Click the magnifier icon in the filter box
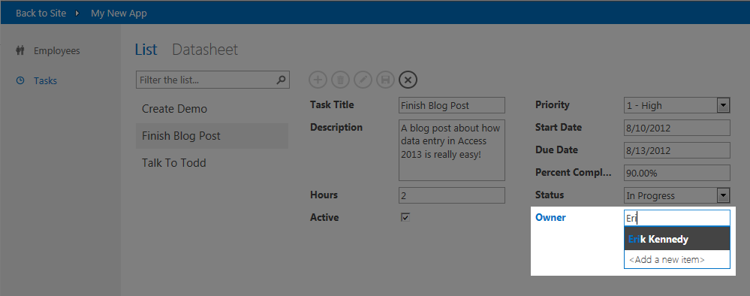 (x=282, y=80)
